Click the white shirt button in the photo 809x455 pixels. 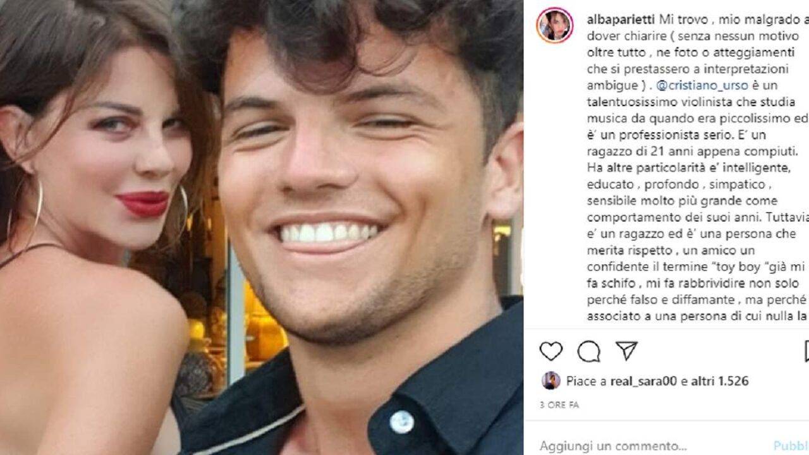(401, 422)
